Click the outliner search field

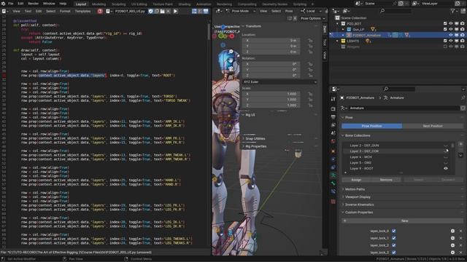(x=396, y=11)
